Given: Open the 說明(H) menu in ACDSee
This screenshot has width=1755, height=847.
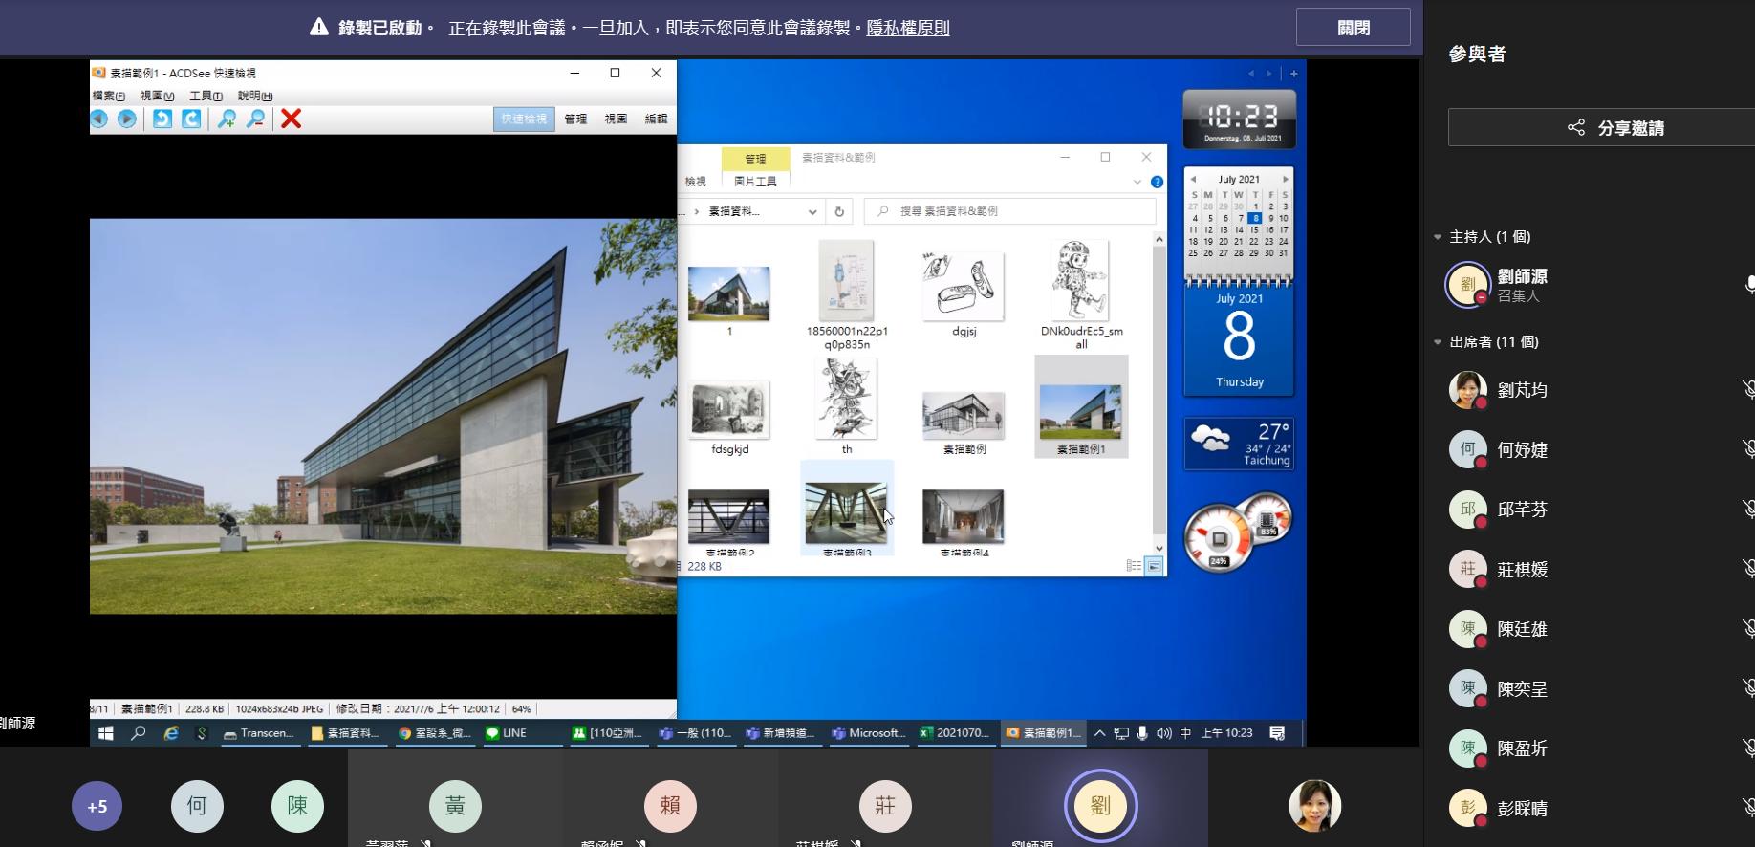Looking at the screenshot, I should point(255,96).
